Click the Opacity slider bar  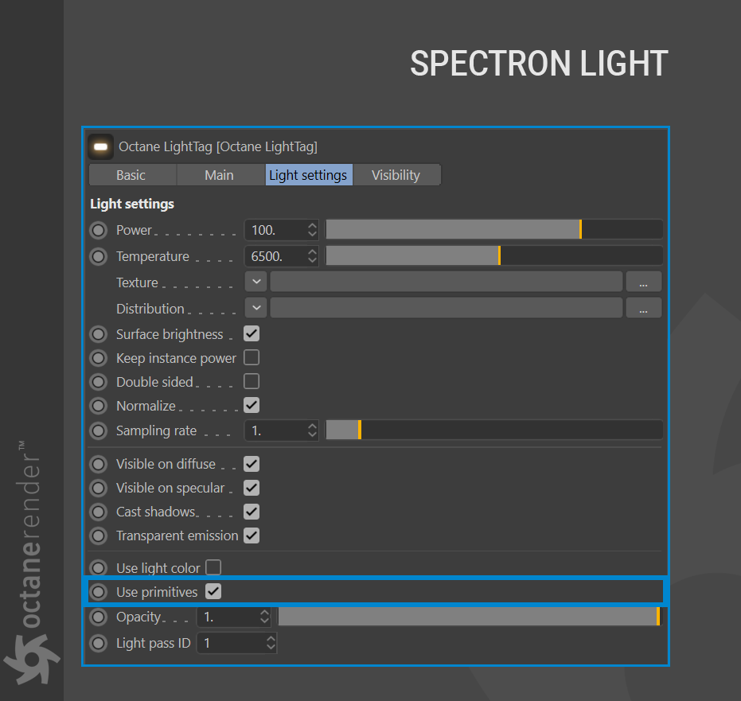coord(470,617)
